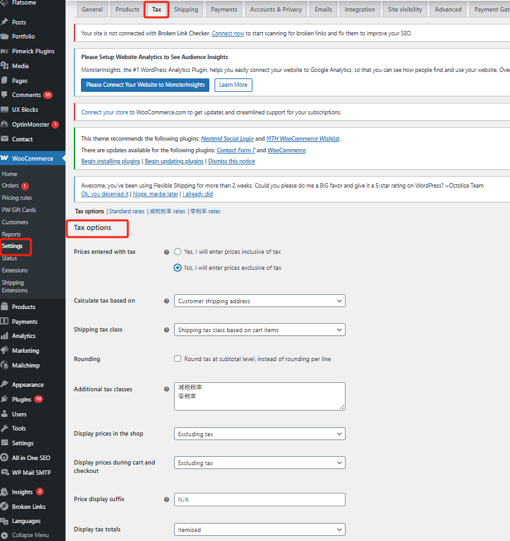Open the Tax settings tab
This screenshot has width=510, height=541.
tap(157, 9)
